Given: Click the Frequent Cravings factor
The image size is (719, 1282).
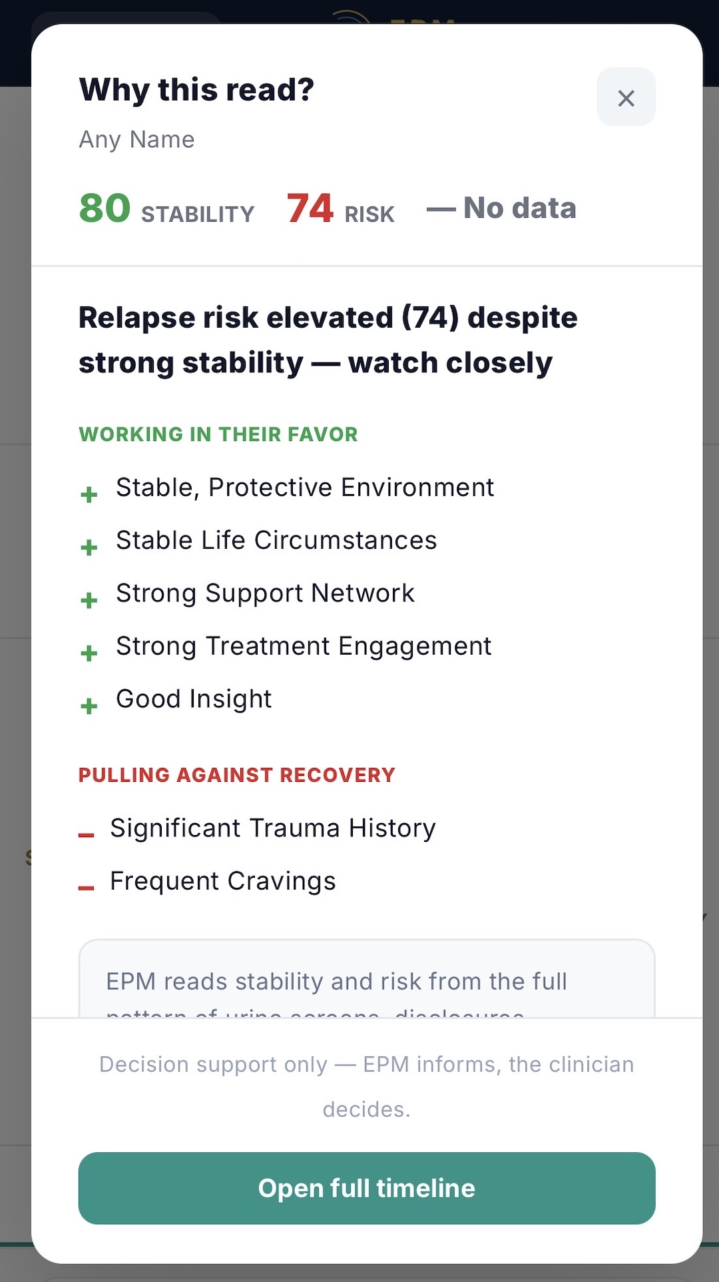Looking at the screenshot, I should (x=223, y=881).
